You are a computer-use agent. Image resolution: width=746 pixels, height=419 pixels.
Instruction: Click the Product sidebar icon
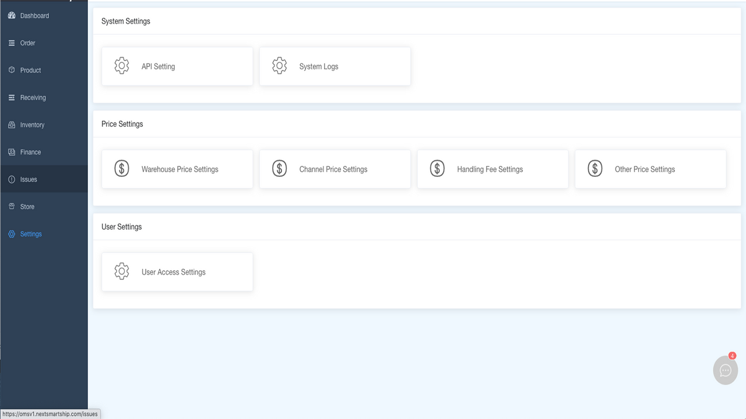(10, 70)
